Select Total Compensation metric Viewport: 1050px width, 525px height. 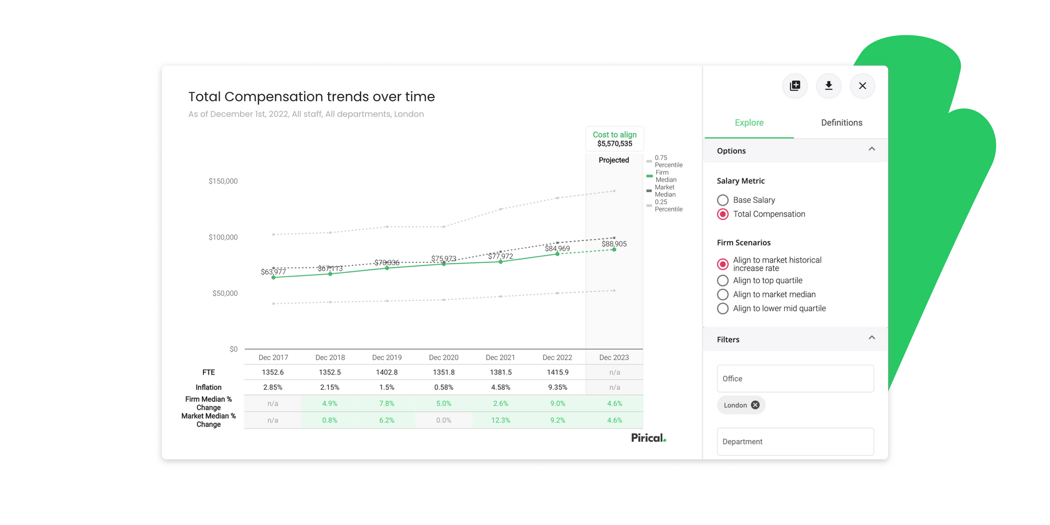(x=722, y=214)
